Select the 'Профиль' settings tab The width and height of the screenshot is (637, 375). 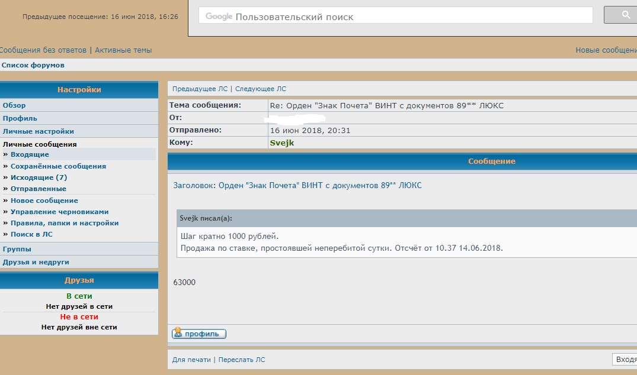pos(20,118)
